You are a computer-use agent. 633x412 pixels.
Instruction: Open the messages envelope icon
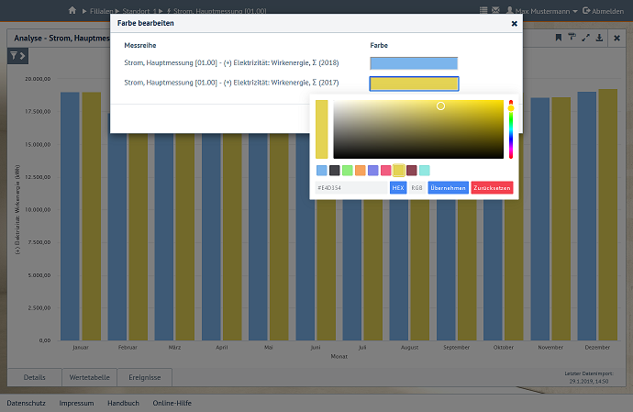[496, 11]
